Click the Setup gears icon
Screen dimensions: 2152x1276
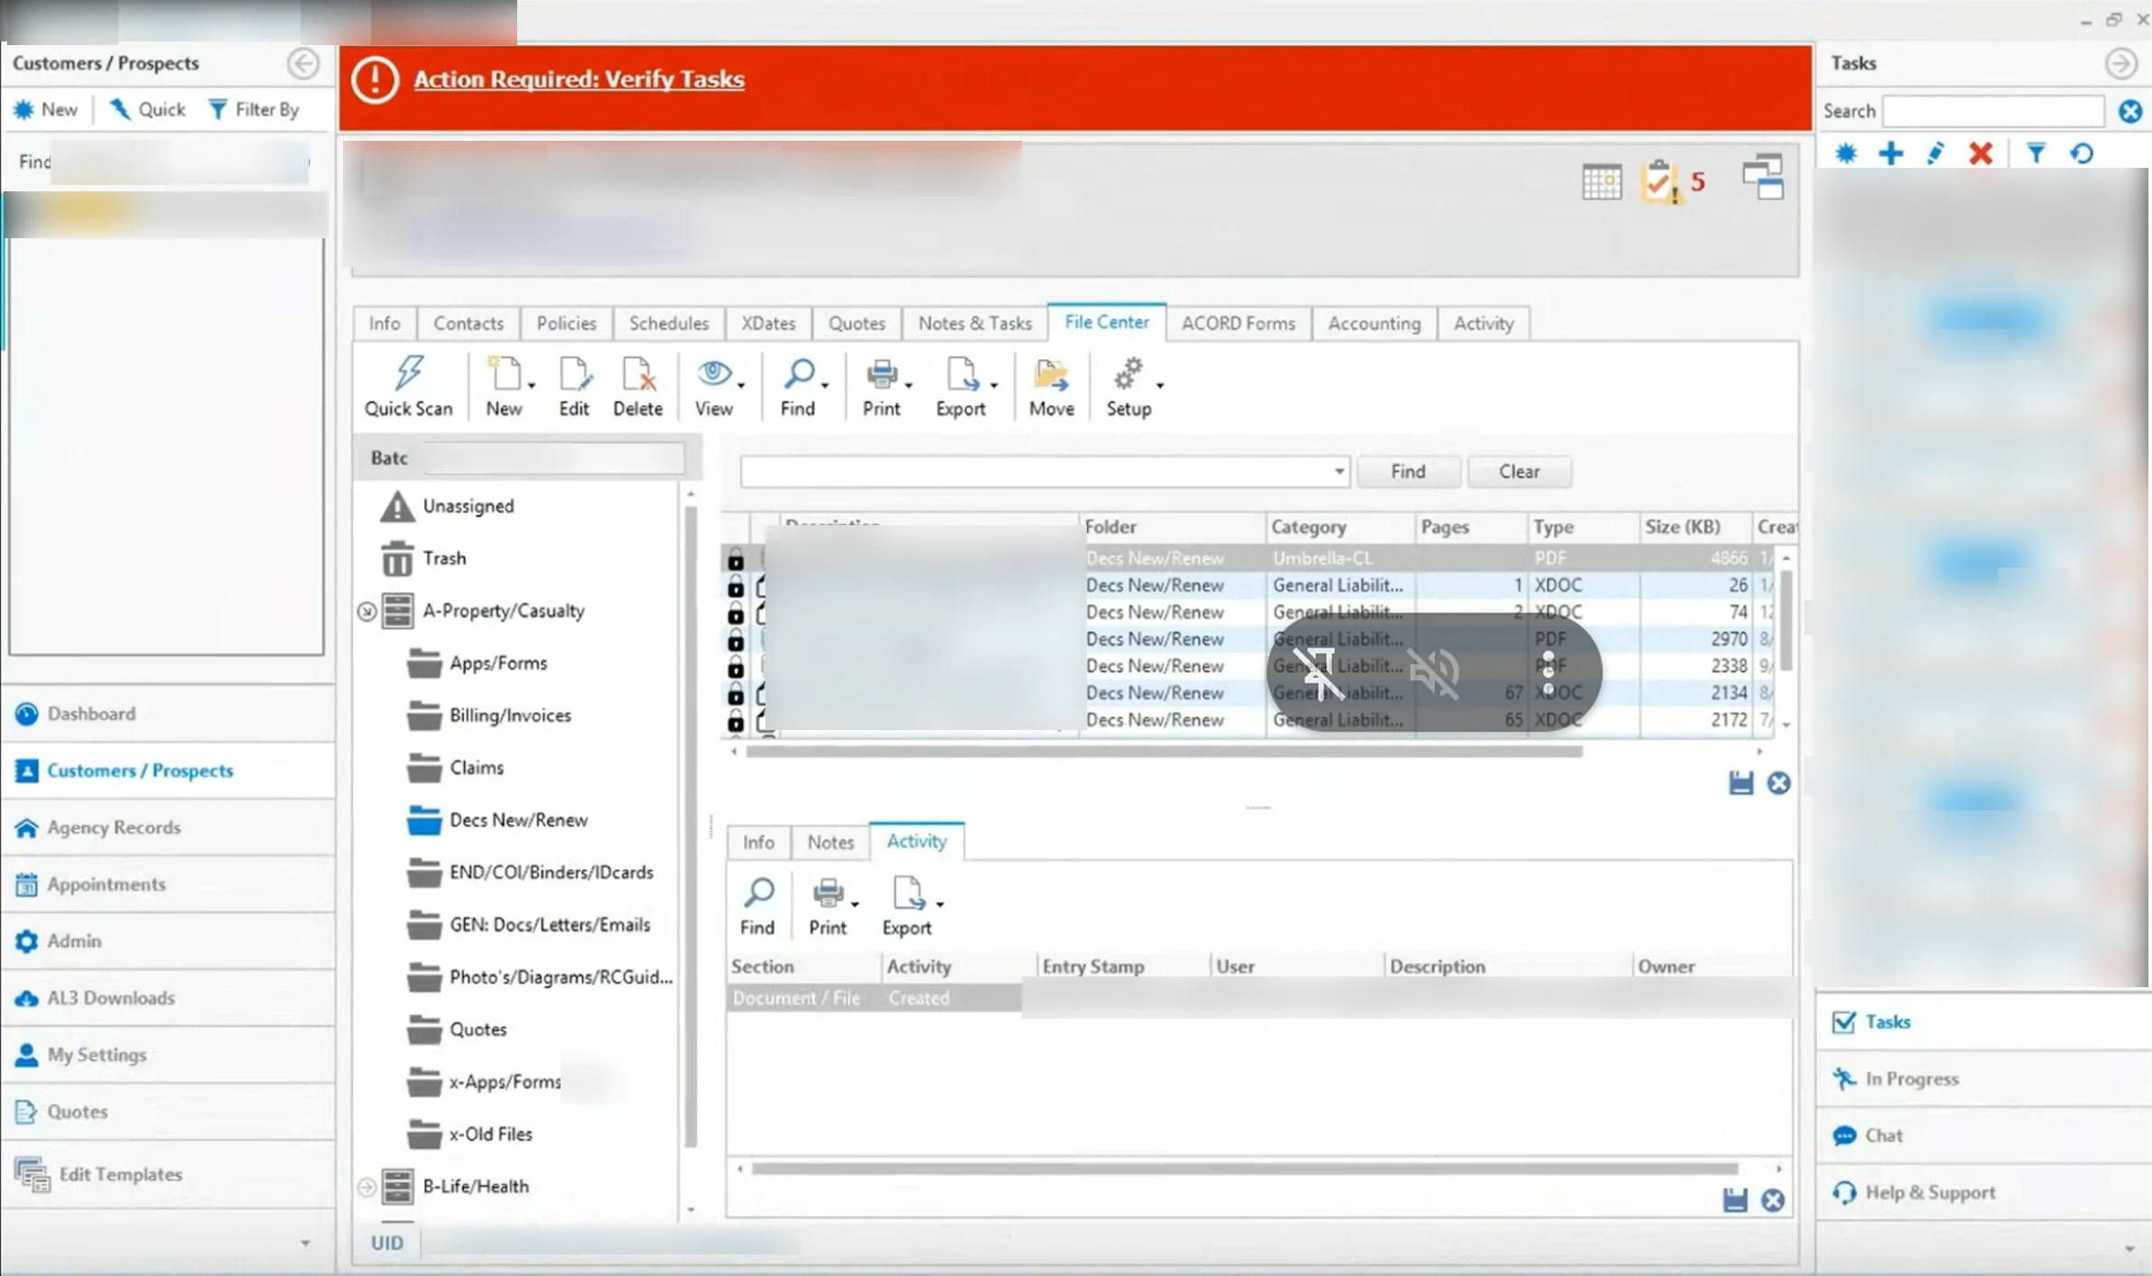click(1127, 374)
